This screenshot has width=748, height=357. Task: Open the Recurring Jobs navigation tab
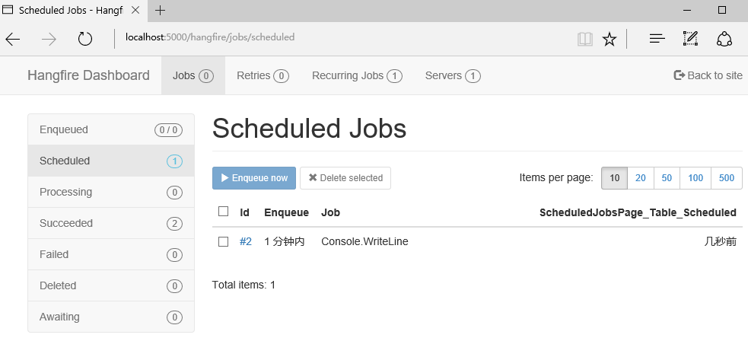[357, 75]
